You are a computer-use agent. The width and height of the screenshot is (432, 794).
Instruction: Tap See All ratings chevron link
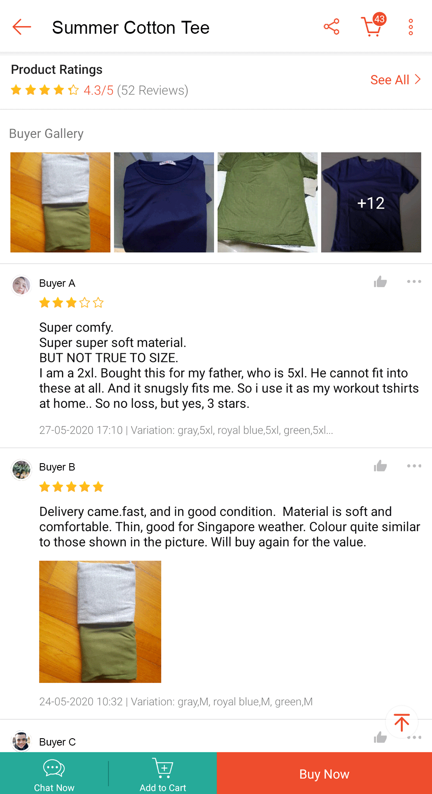tap(395, 80)
